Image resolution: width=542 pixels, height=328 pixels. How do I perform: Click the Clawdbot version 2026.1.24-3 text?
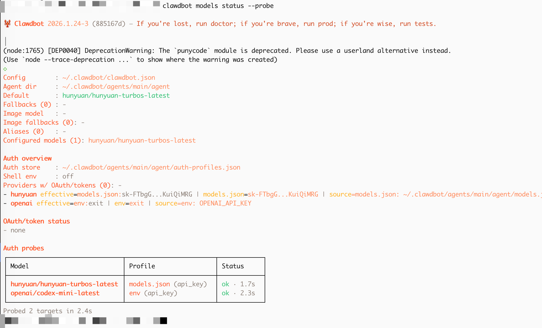tap(68, 24)
